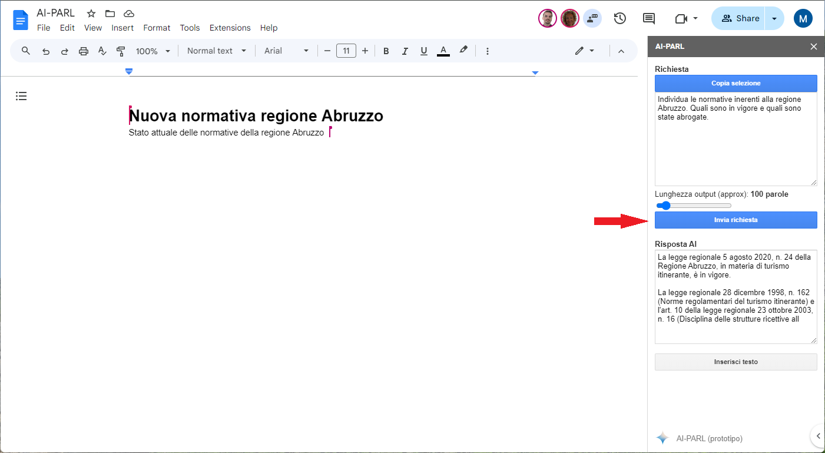Open the Normal text style dropdown
The image size is (825, 453).
click(216, 51)
